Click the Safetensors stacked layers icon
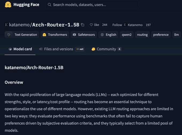 tap(74, 34)
